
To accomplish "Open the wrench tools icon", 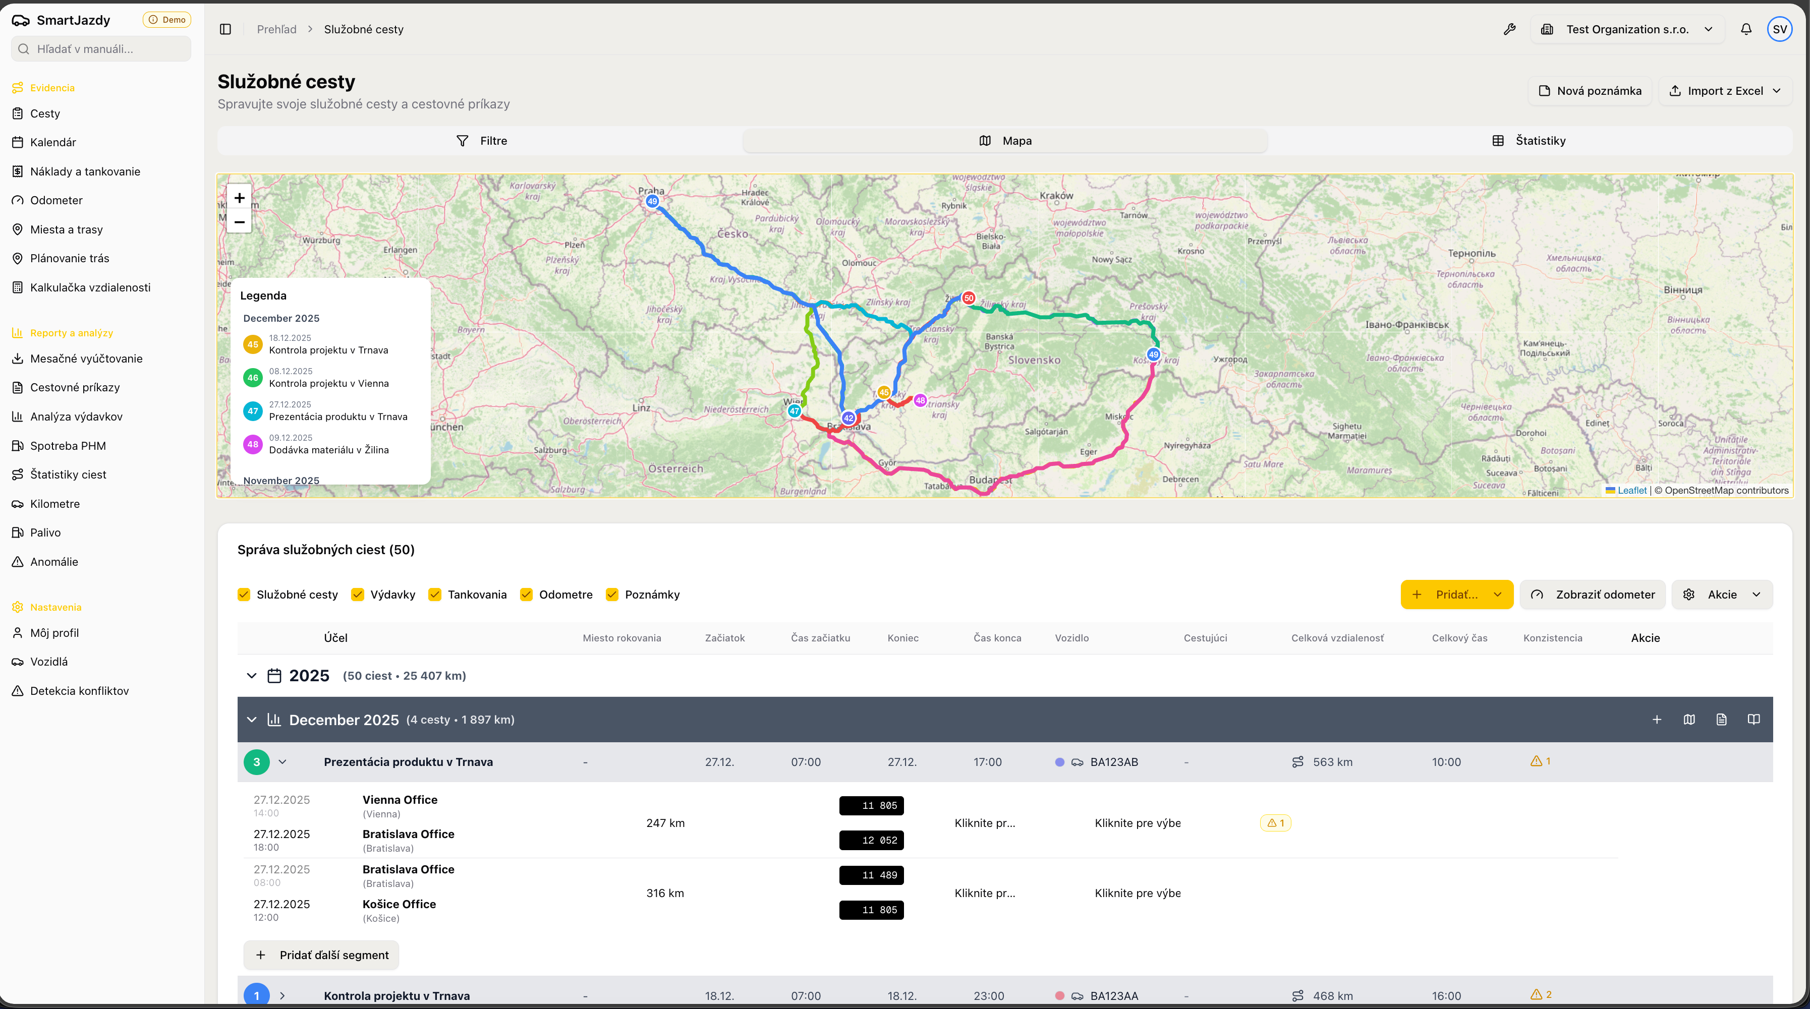I will (1509, 29).
